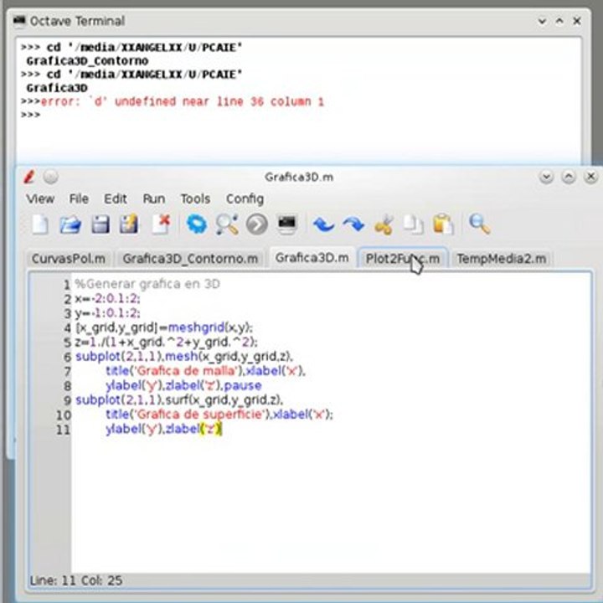Maximize the Grafica3D.m editor window

(569, 177)
